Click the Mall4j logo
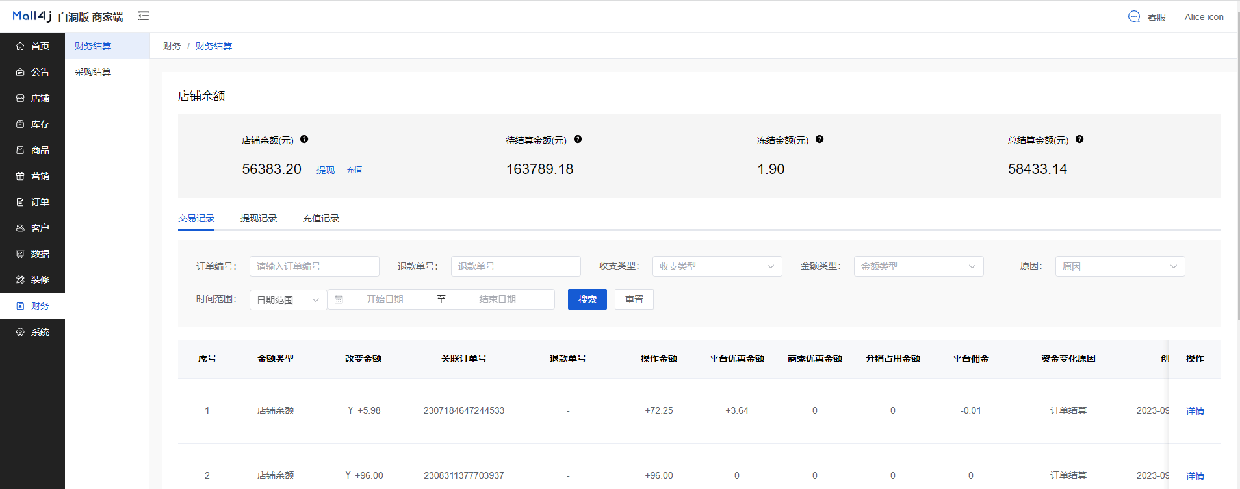 tap(32, 16)
